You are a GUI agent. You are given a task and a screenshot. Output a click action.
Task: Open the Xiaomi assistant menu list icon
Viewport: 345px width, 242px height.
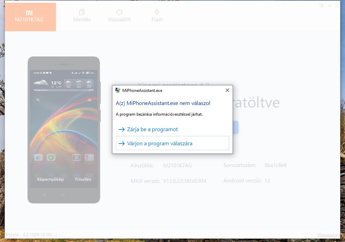click(321, 6)
